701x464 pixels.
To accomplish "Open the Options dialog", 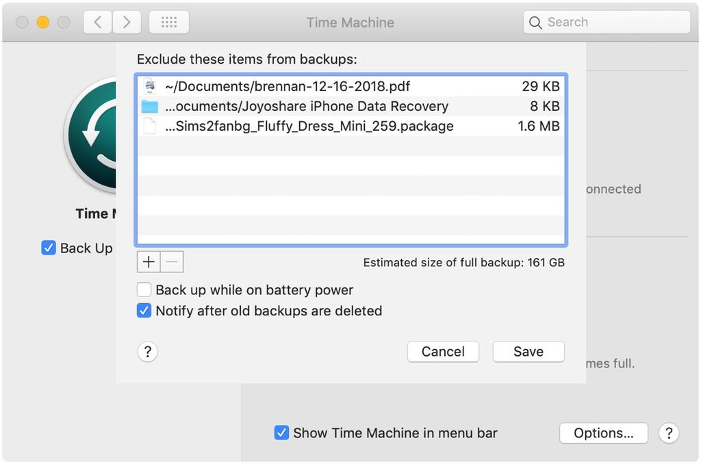I will click(x=603, y=433).
